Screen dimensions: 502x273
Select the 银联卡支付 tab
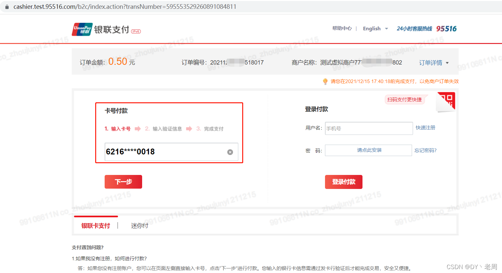click(96, 225)
